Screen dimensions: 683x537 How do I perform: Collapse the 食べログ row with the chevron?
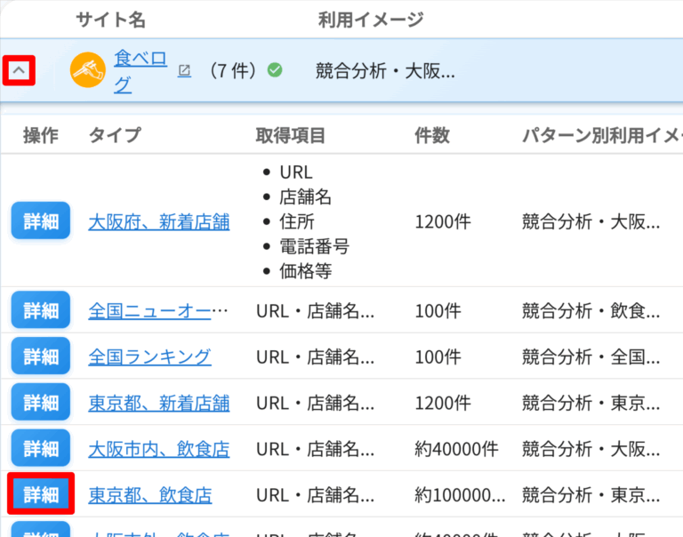[x=20, y=71]
